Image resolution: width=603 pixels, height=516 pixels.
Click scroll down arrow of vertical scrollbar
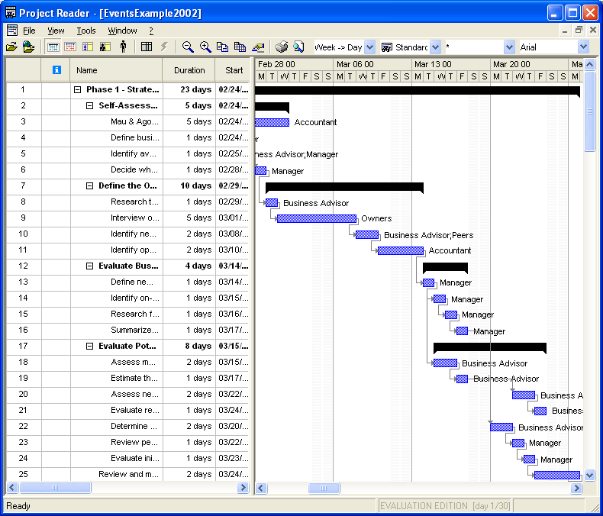[x=589, y=476]
